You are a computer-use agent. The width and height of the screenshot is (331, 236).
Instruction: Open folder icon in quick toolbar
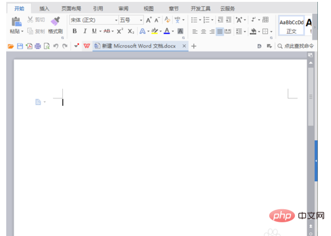pyautogui.click(x=11, y=46)
